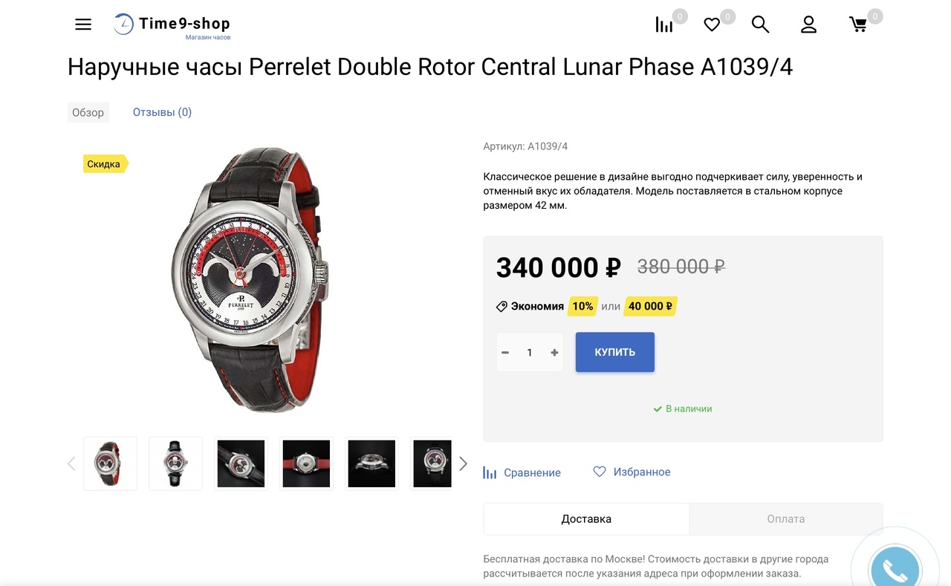This screenshot has height=586, width=951.
Task: Add watch to Сравнение
Action: (522, 472)
